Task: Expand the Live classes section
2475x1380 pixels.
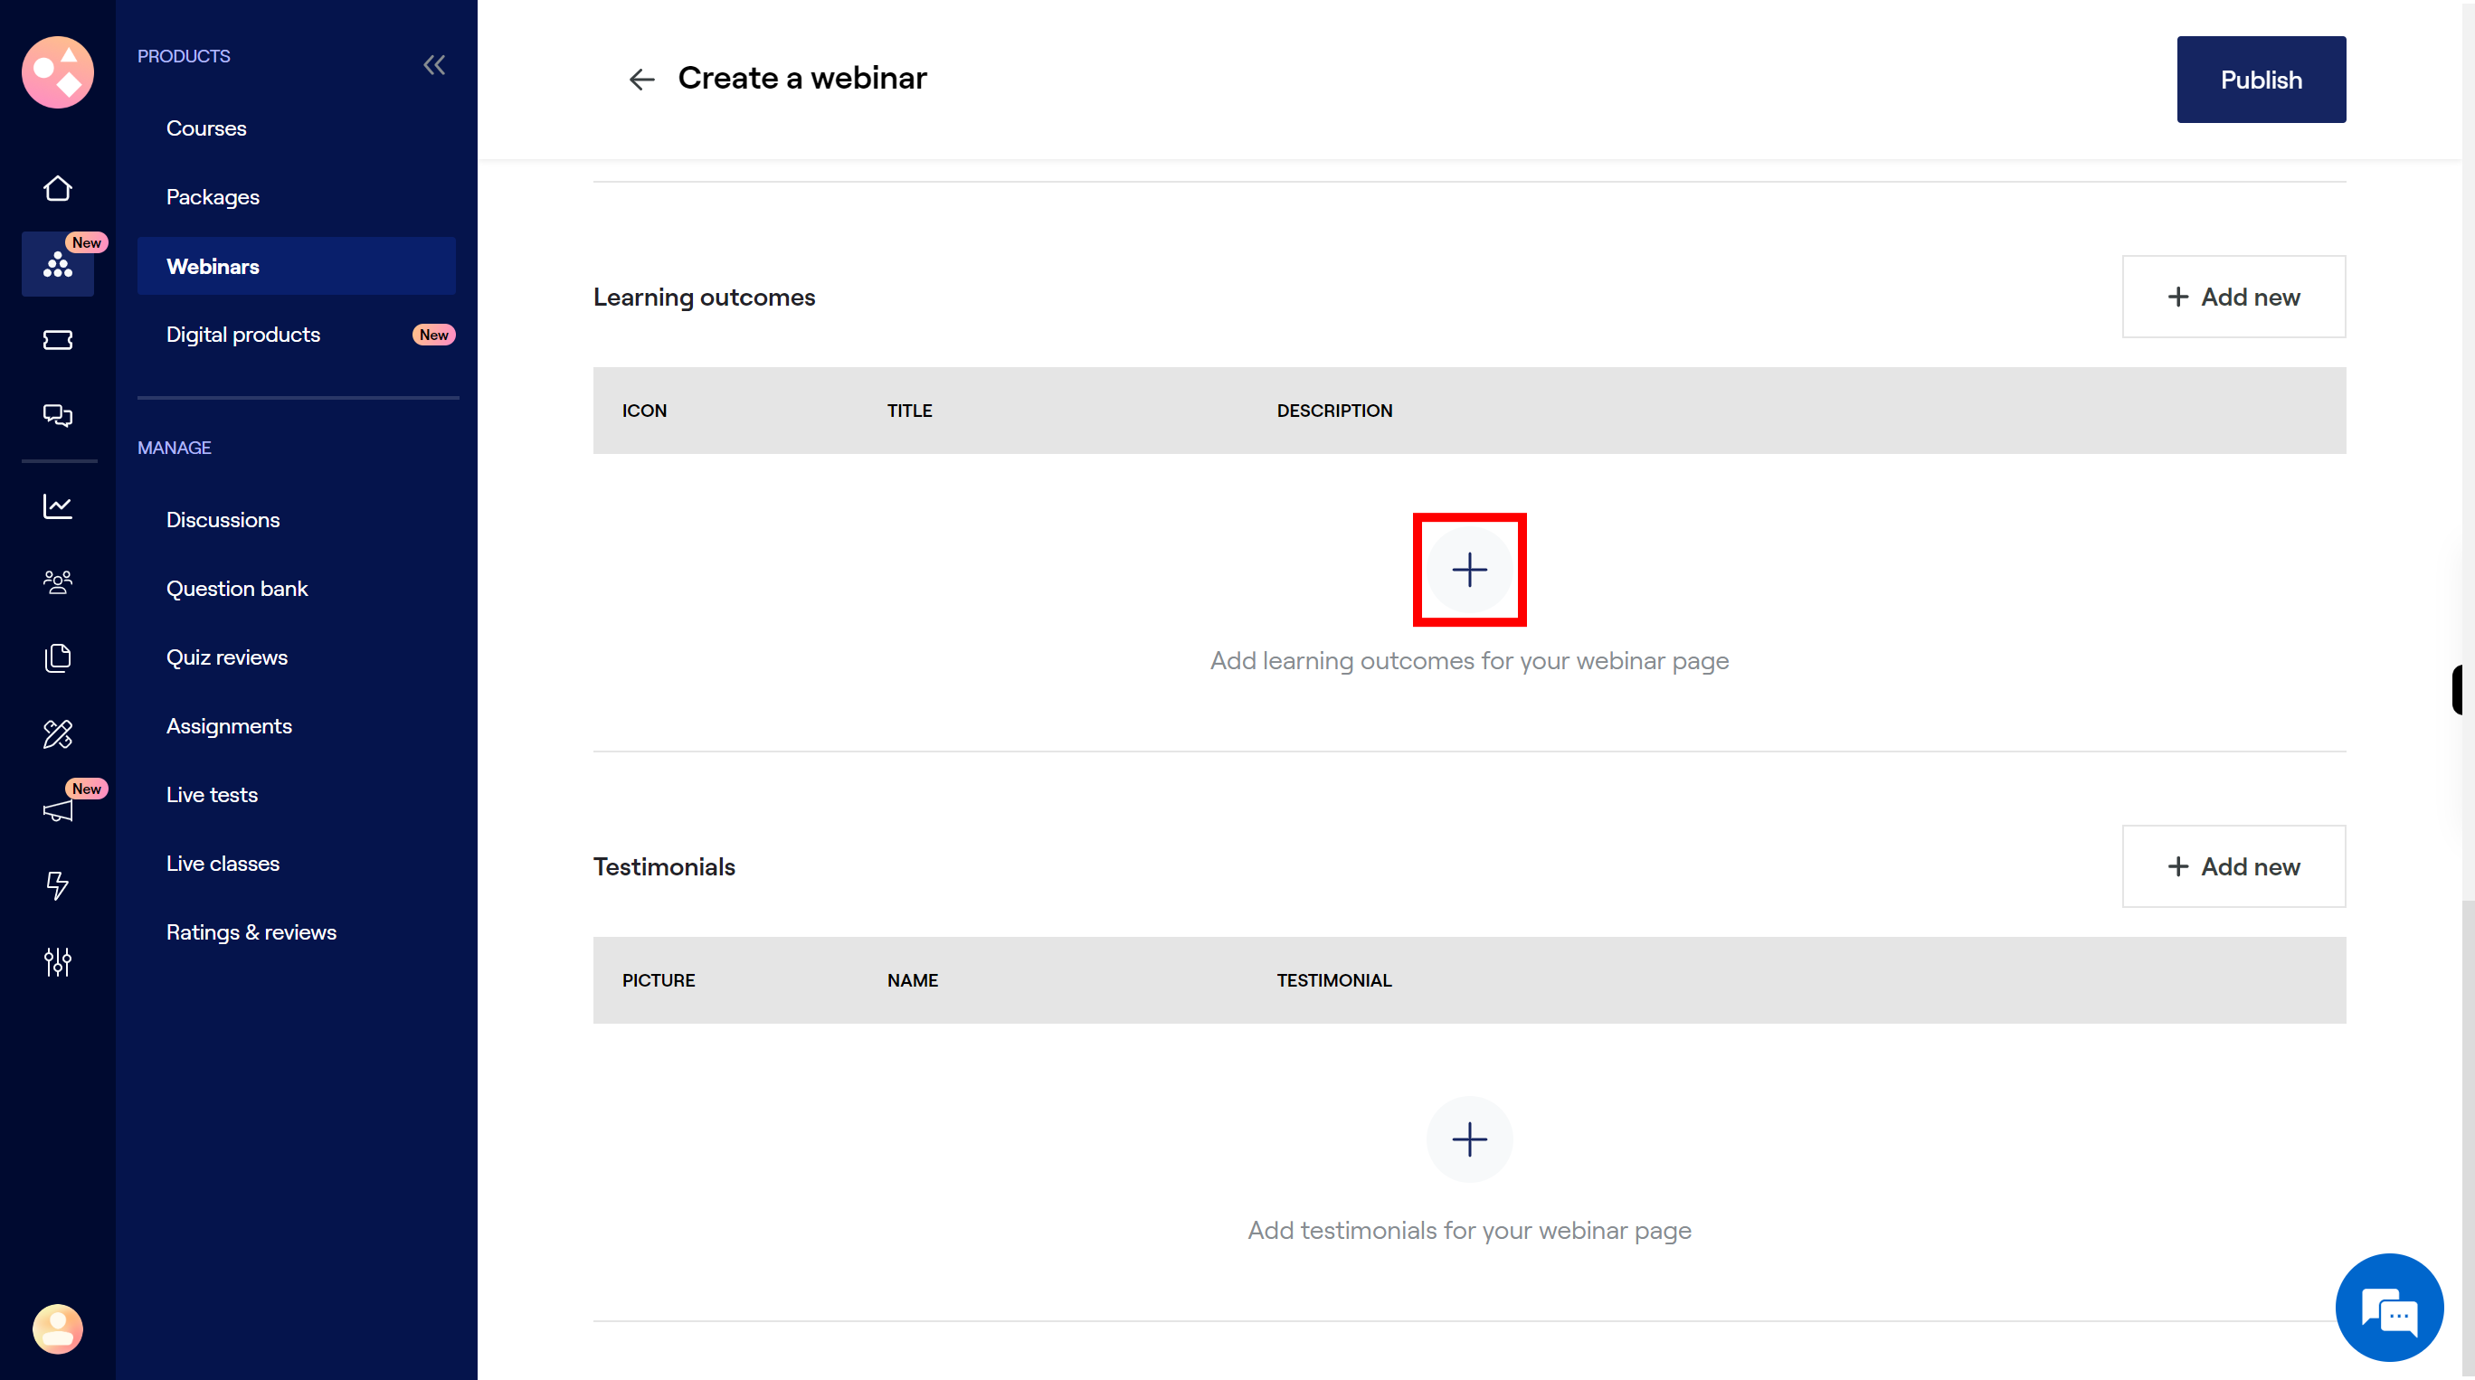Action: click(x=223, y=864)
